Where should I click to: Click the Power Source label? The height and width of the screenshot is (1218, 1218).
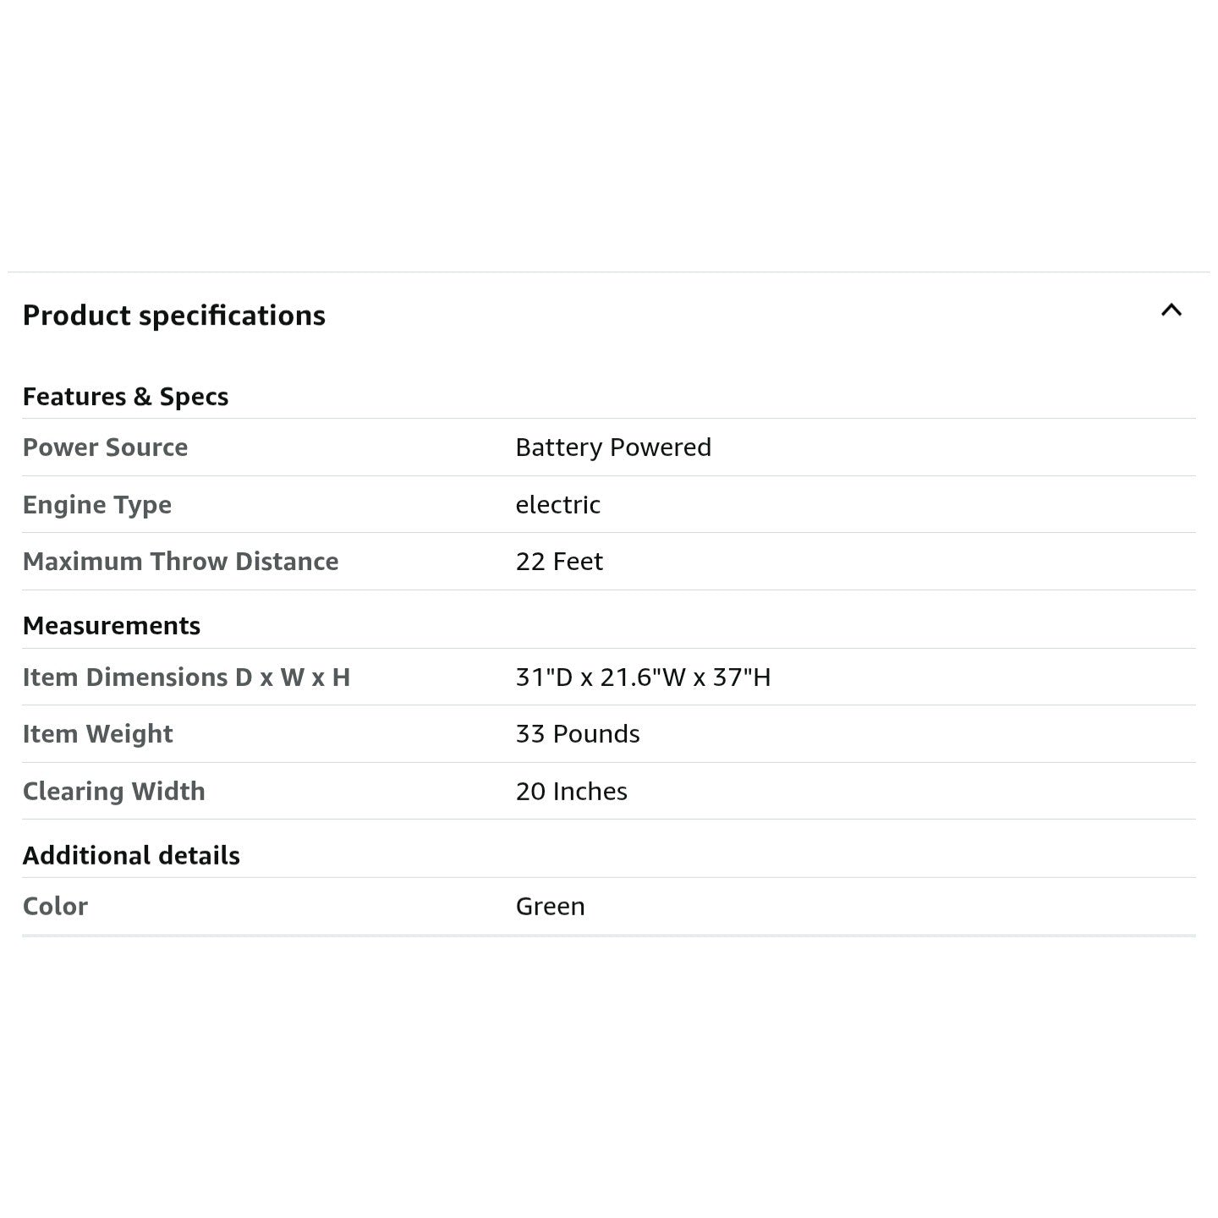(x=105, y=447)
